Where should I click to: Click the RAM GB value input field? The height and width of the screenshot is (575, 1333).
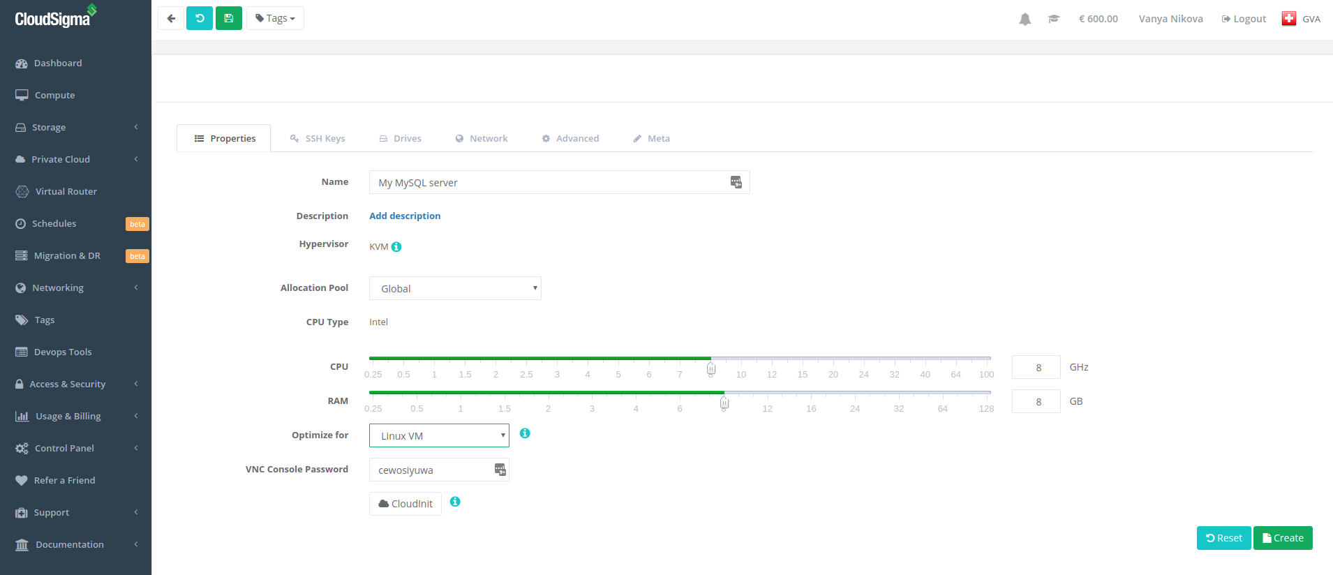[x=1036, y=401]
